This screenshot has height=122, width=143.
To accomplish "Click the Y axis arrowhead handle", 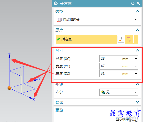I will 36,80.
